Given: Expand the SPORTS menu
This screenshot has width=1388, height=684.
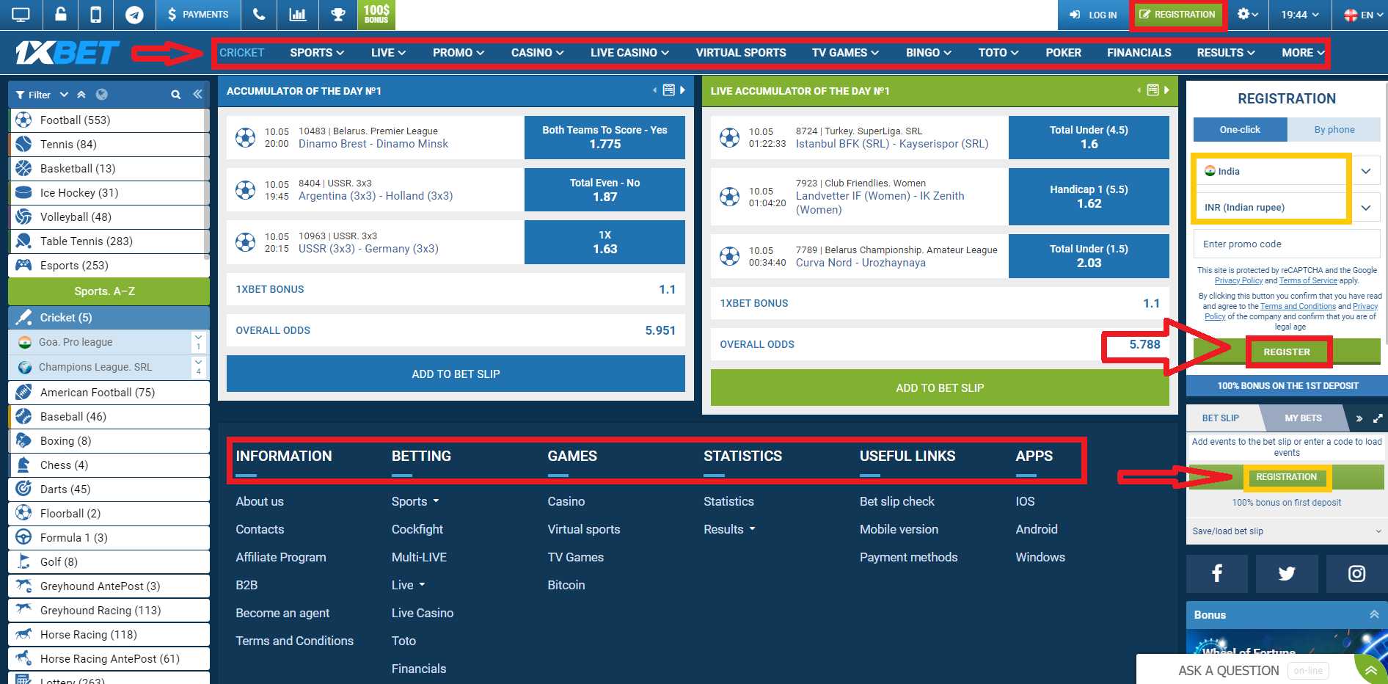Looking at the screenshot, I should tap(317, 53).
